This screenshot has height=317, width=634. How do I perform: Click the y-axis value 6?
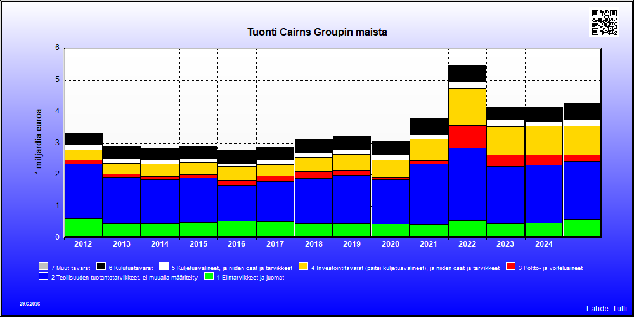click(57, 48)
